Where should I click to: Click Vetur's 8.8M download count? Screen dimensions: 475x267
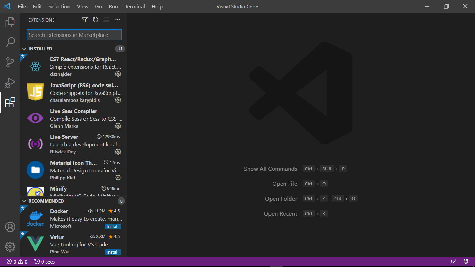tap(98, 237)
